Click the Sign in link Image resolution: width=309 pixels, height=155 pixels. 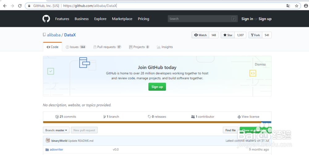tap(247, 19)
